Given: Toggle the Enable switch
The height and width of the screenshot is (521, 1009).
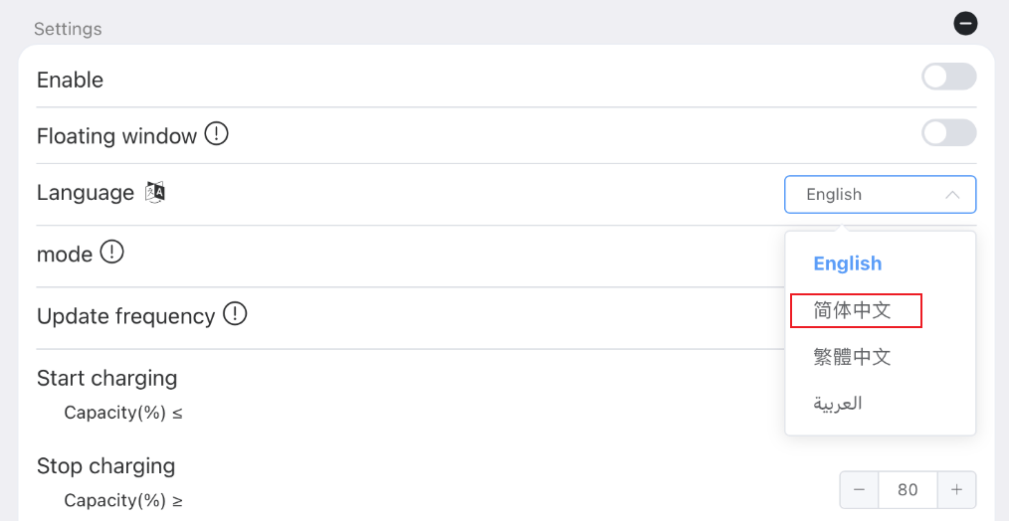Looking at the screenshot, I should (948, 78).
